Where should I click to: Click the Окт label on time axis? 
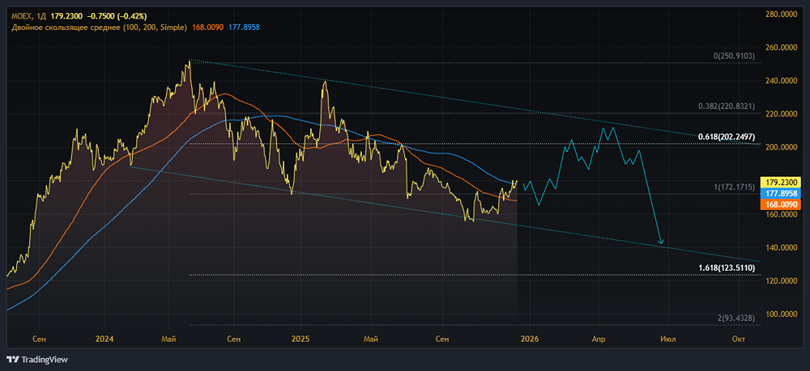[x=739, y=339]
